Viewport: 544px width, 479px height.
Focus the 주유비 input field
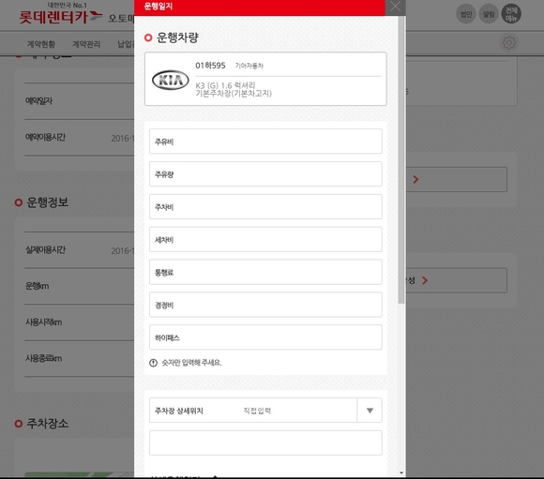pos(265,142)
